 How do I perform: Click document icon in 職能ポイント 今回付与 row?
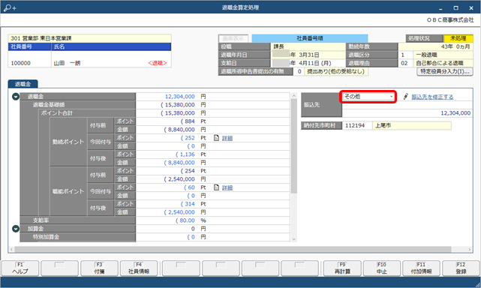coord(216,187)
